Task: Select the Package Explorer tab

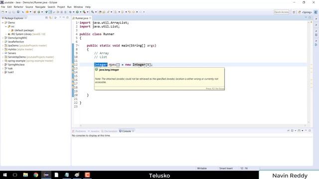Action: 14,18
